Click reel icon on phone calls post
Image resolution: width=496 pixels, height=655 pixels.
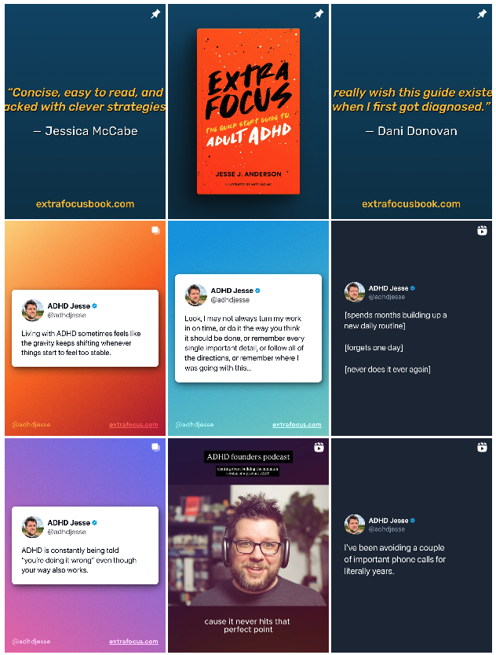(482, 448)
